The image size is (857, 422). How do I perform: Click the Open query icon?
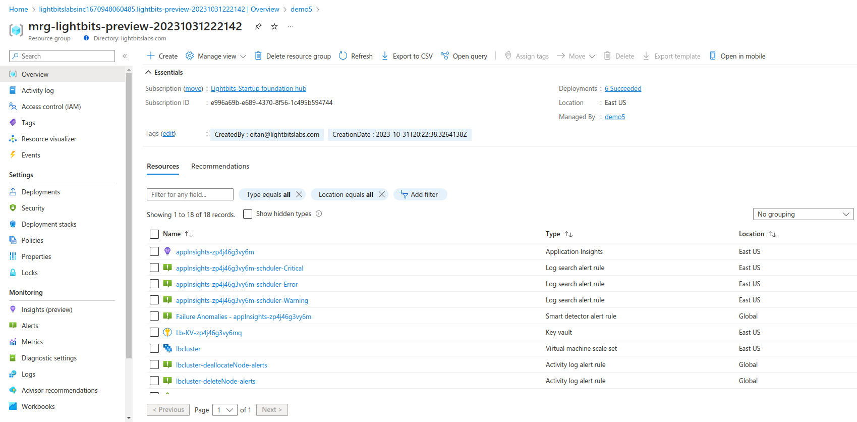(445, 56)
